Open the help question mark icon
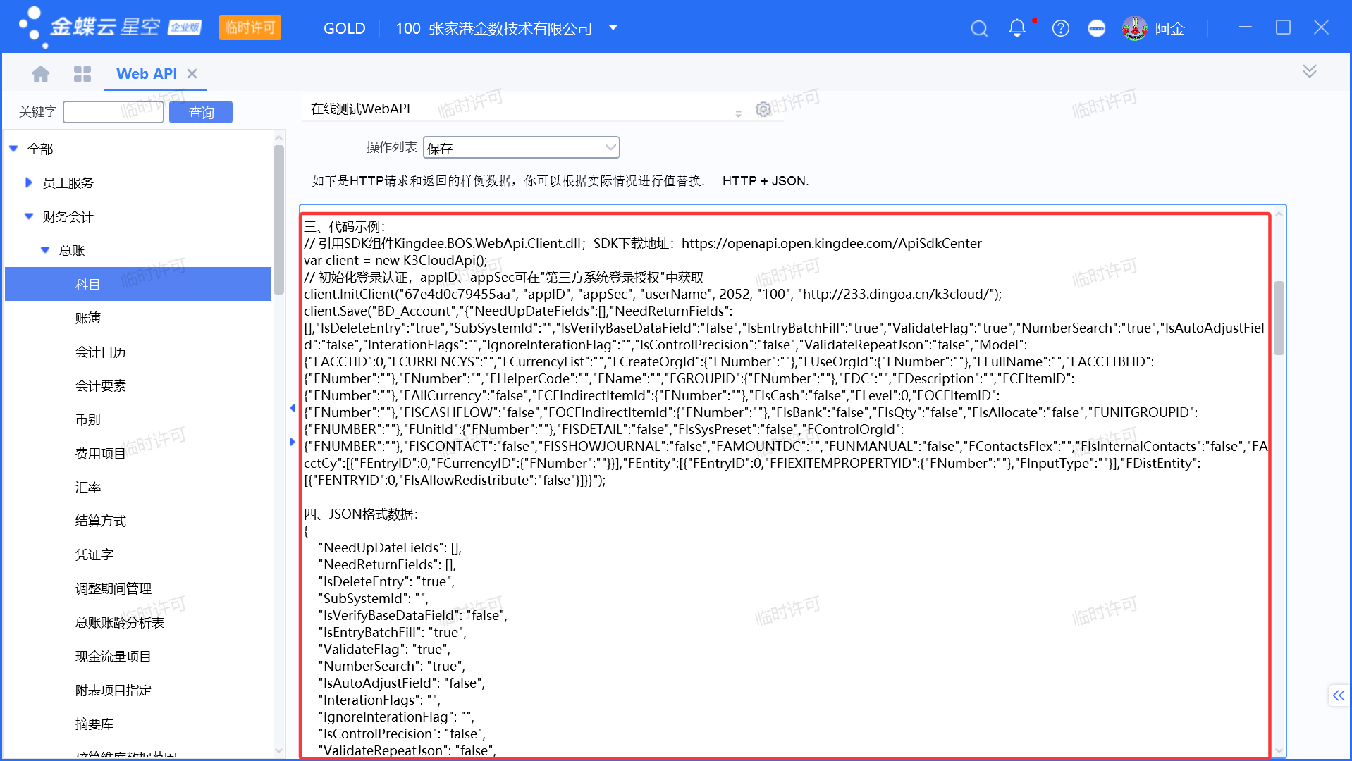The image size is (1352, 761). 1061,28
